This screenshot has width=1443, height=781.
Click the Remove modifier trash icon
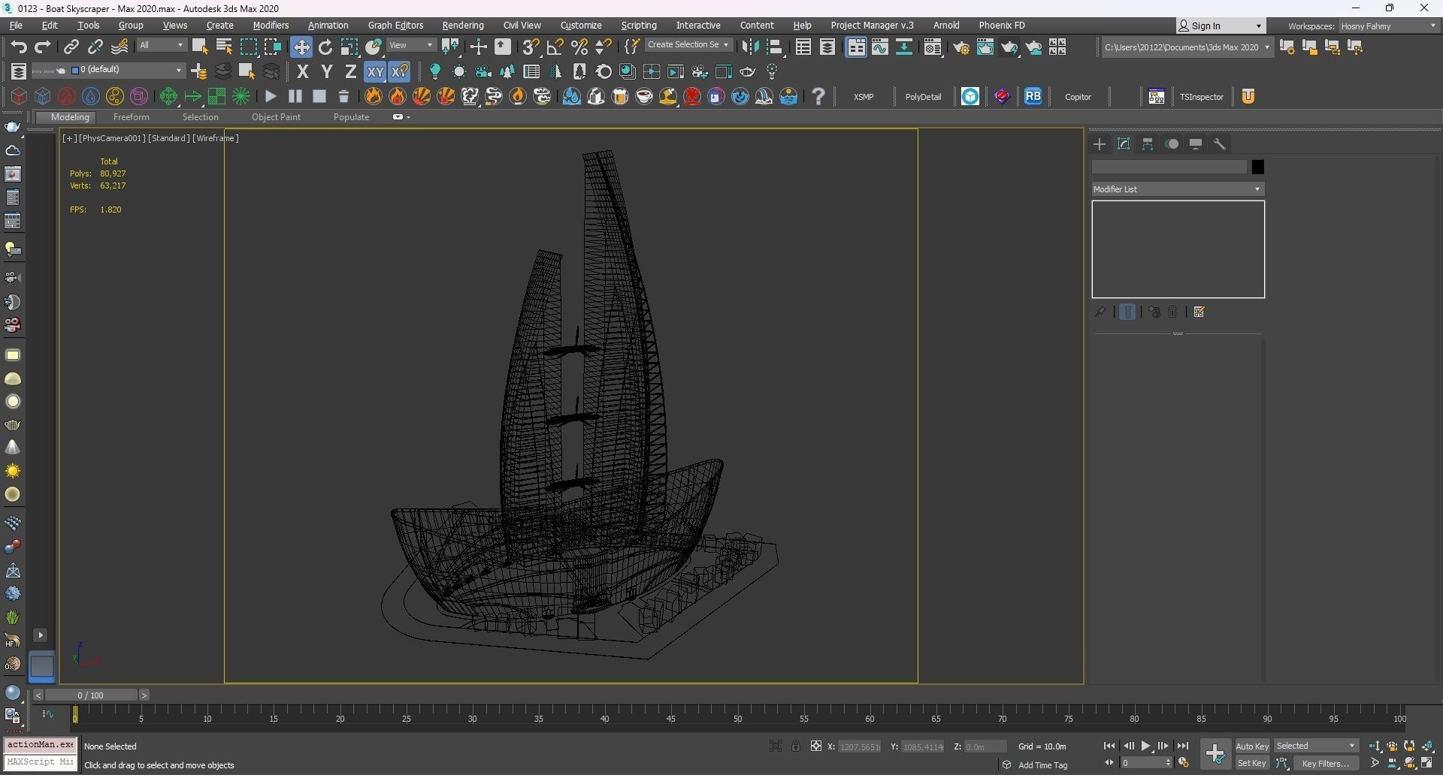pos(1172,312)
